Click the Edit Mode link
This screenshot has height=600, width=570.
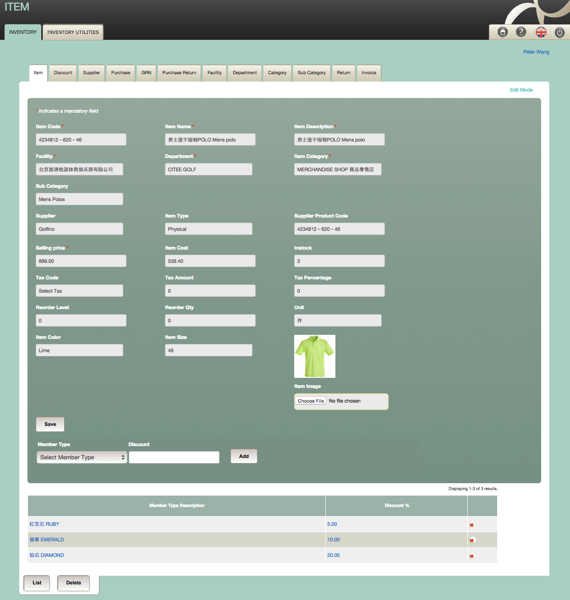[x=521, y=90]
